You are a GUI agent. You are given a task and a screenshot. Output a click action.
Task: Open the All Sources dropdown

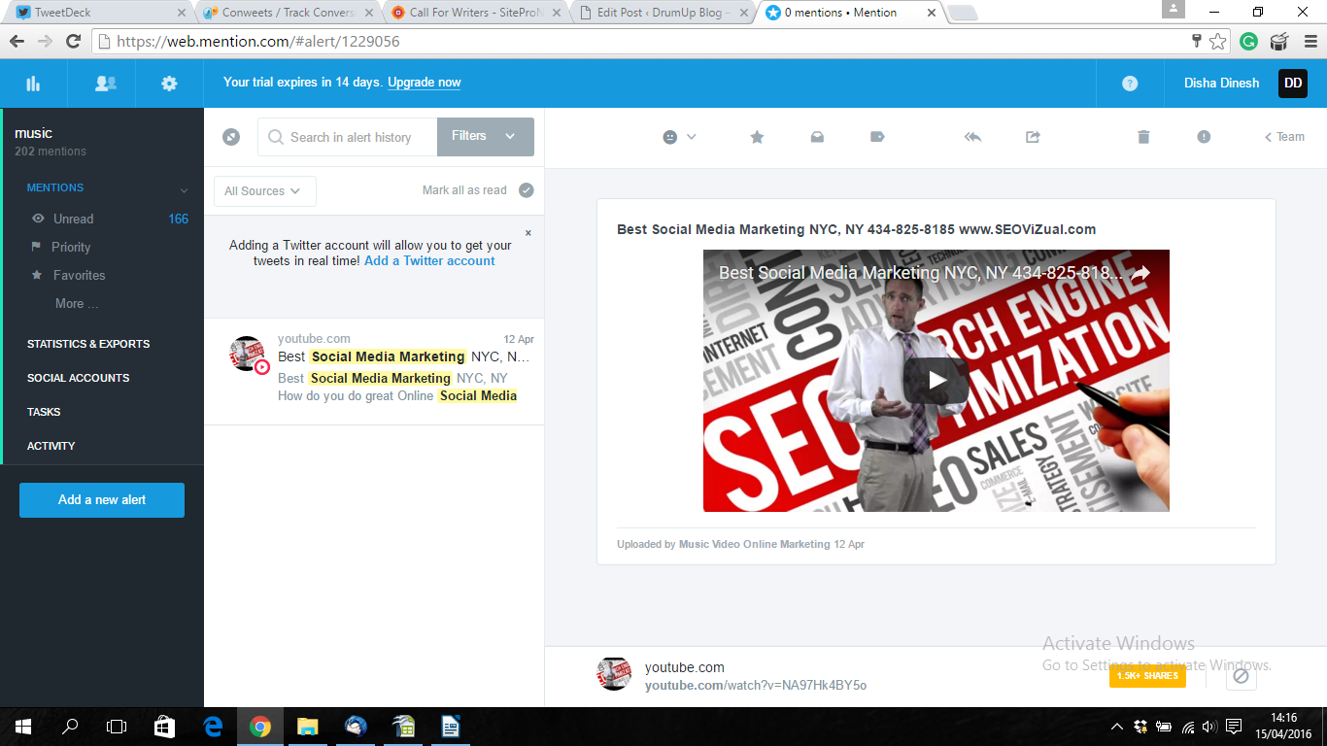click(265, 191)
